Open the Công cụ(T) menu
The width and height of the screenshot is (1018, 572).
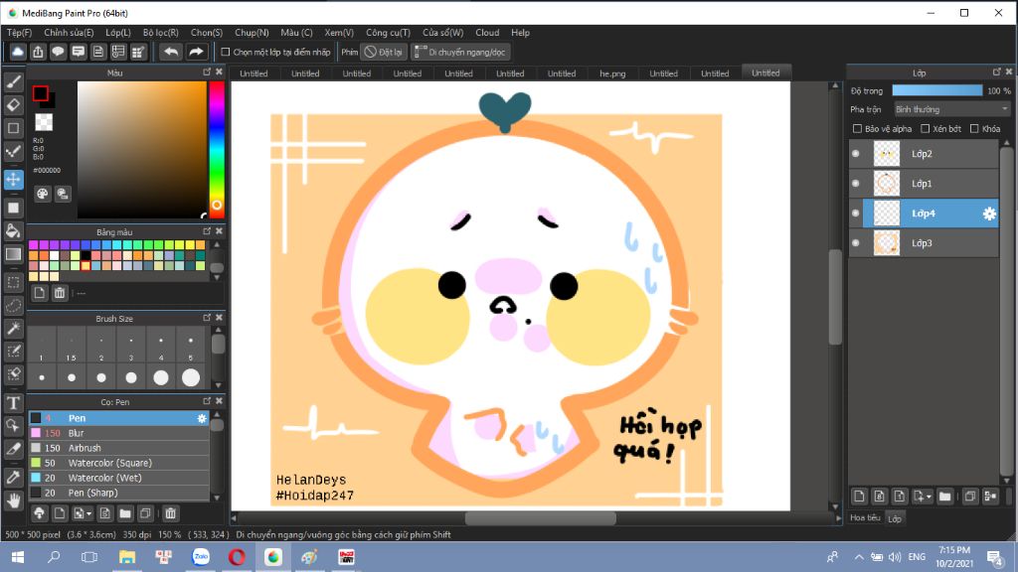(389, 33)
